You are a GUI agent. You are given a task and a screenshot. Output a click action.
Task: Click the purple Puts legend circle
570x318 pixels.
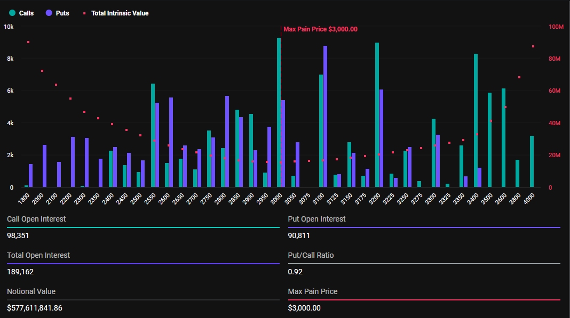(x=49, y=13)
